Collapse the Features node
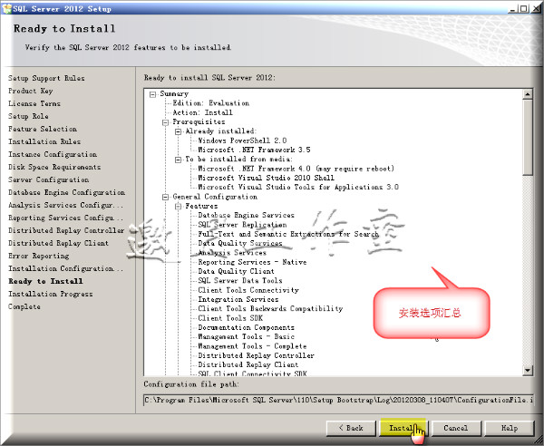This screenshot has height=446, width=544. click(x=179, y=207)
